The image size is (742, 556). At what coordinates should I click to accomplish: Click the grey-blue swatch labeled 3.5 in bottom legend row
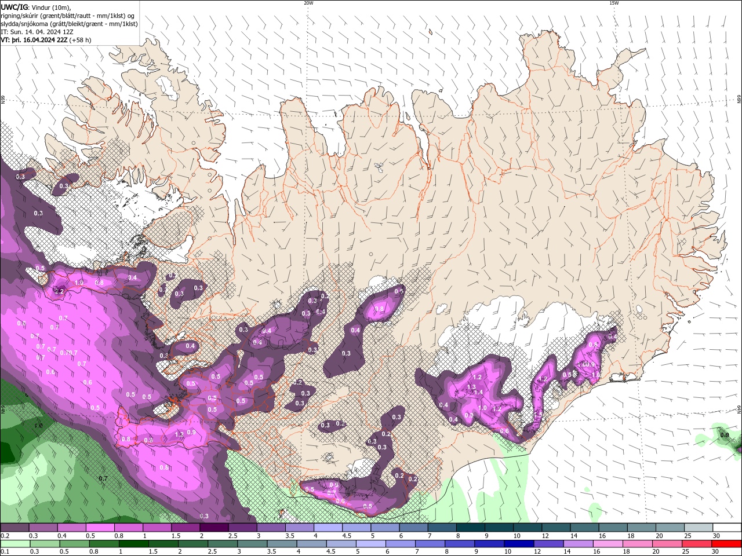(282, 544)
